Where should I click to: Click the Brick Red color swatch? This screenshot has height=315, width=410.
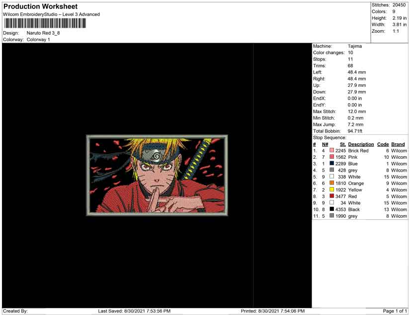(332, 150)
